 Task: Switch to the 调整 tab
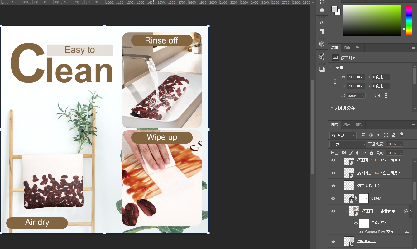click(x=347, y=47)
